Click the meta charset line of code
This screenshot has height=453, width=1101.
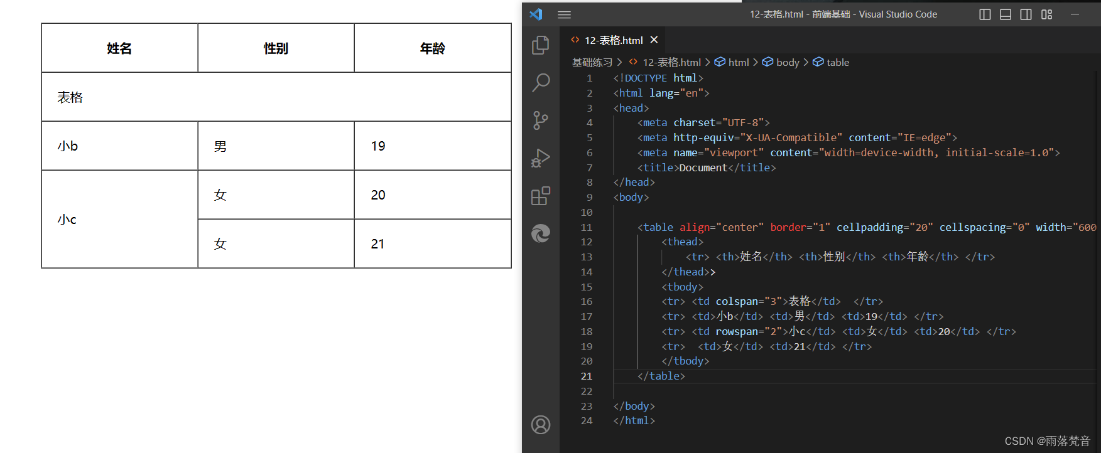703,123
